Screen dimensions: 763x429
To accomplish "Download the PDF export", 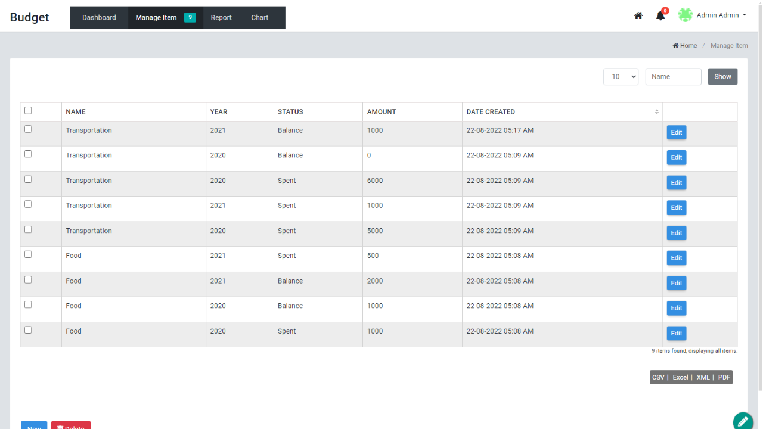I will coord(724,377).
